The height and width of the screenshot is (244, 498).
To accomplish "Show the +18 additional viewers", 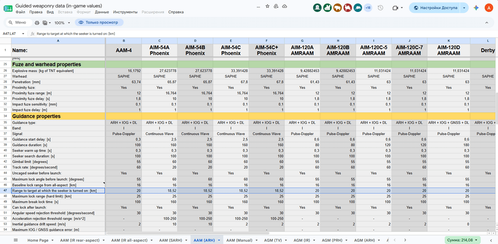I will click(368, 8).
